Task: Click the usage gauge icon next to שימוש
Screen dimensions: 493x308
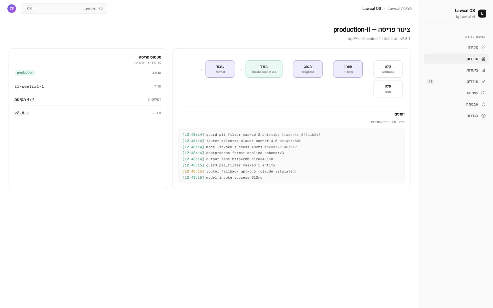Action: pos(483,93)
